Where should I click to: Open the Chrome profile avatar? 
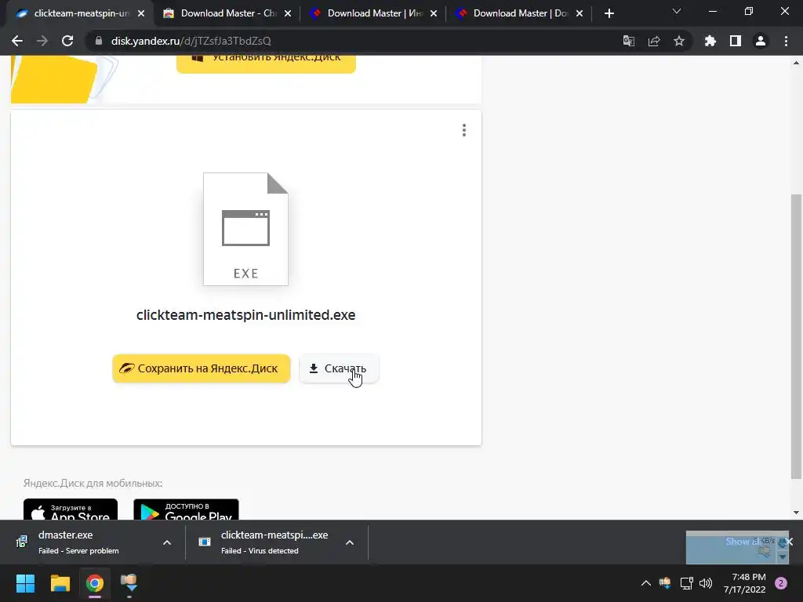(761, 41)
